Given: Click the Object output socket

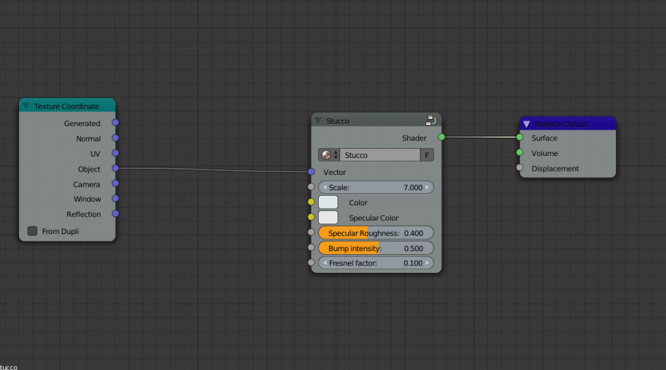Looking at the screenshot, I should click(115, 168).
